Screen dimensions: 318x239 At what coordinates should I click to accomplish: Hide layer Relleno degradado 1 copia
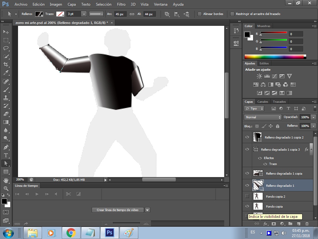247,173
